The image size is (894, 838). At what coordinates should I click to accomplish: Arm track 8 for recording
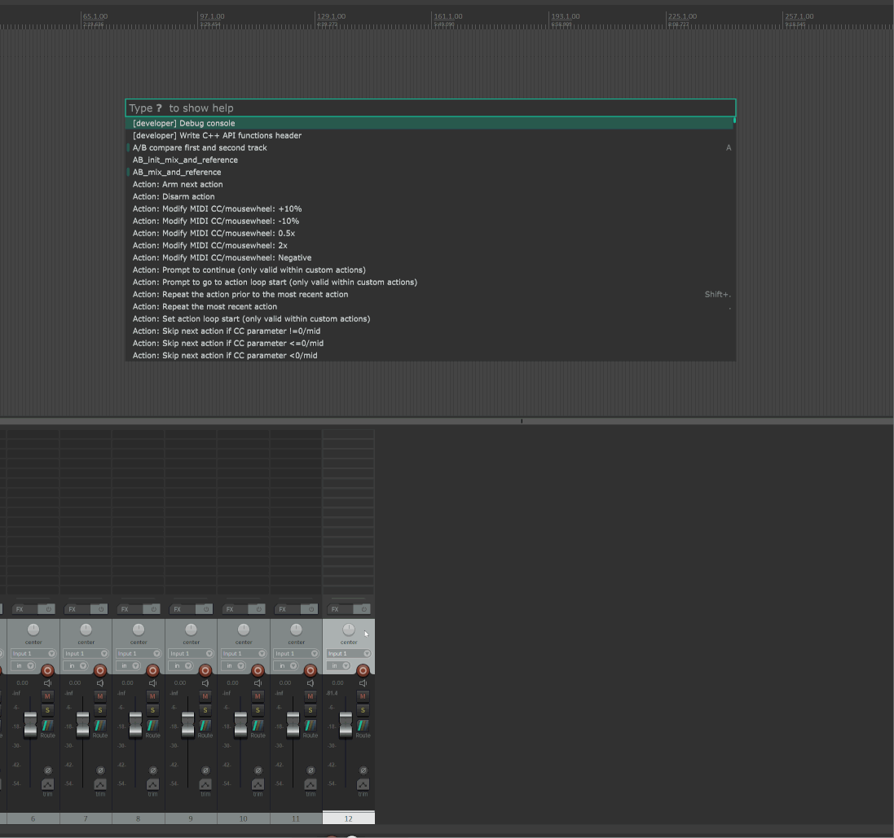[152, 671]
